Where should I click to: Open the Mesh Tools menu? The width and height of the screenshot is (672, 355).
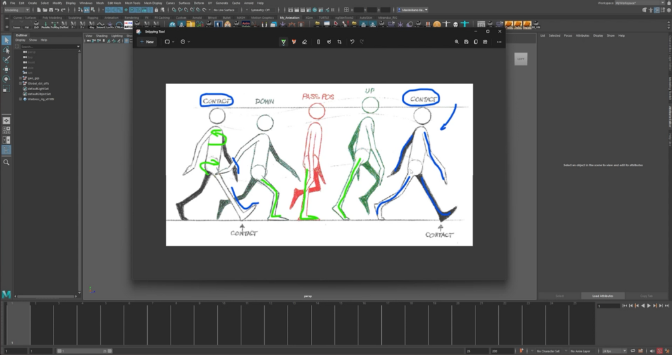(132, 3)
